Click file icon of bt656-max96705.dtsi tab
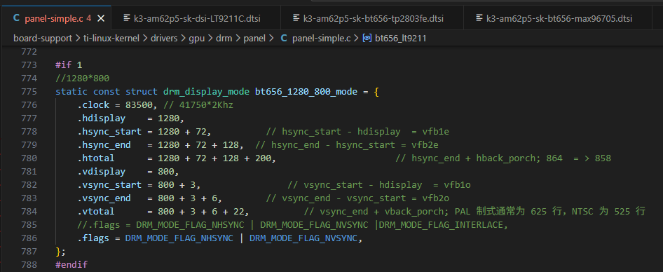The height and width of the screenshot is (272, 663). coord(479,18)
